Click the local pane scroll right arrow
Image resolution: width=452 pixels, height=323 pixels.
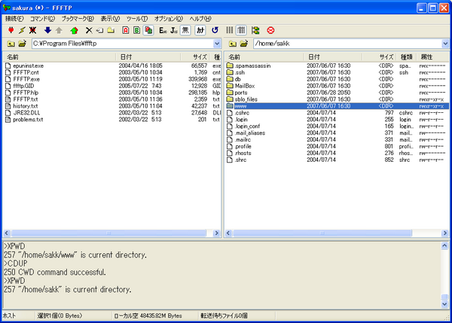216,233
